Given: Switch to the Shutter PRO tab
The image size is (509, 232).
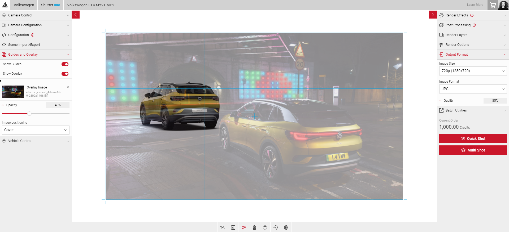Looking at the screenshot, I should tap(50, 5).
